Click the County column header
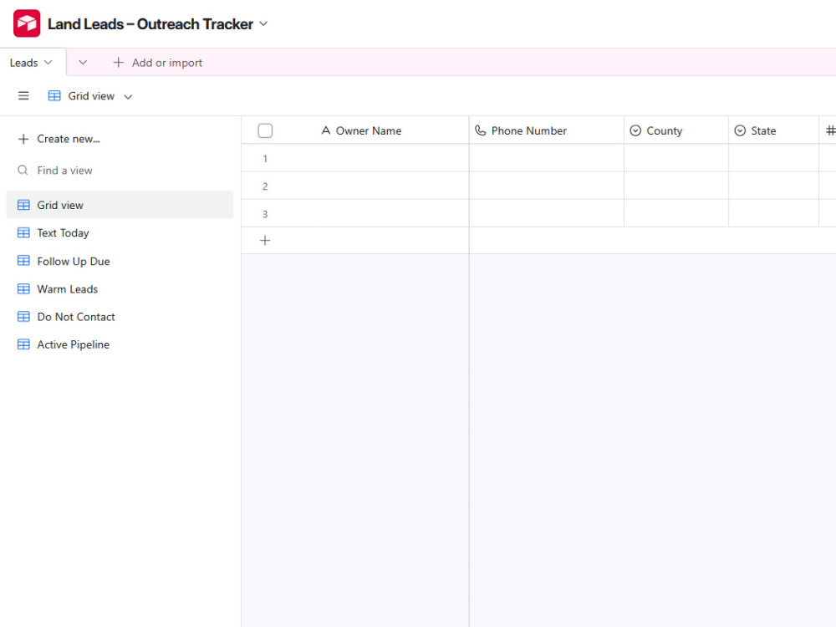The image size is (836, 627). tap(676, 130)
